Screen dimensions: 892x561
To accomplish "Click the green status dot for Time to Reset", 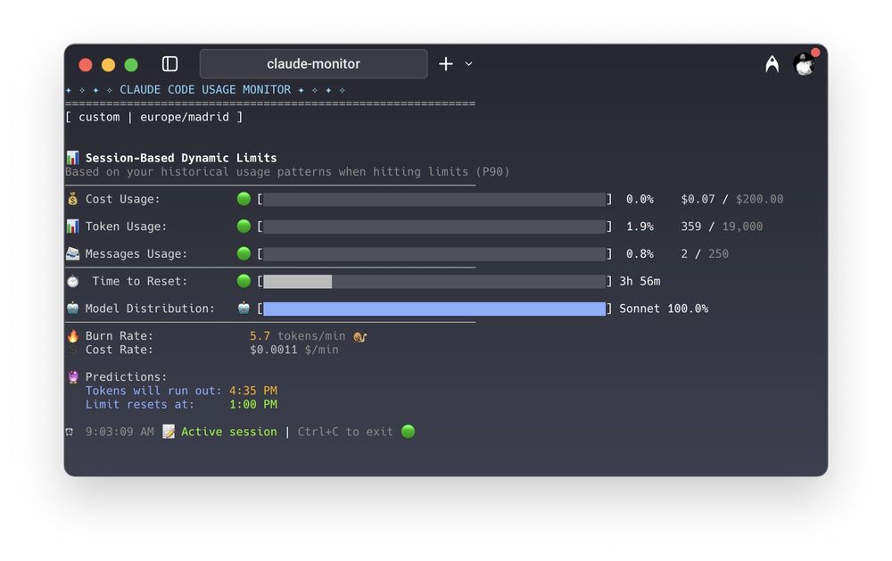I will coord(244,281).
